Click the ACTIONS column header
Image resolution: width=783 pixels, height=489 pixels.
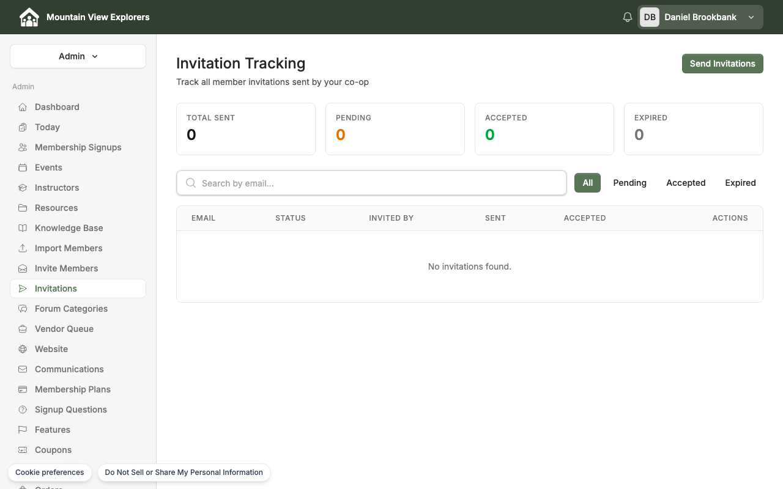point(730,218)
